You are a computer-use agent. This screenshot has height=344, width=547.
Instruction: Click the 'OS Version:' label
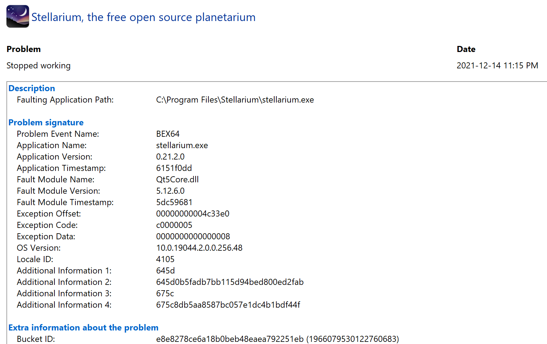39,248
